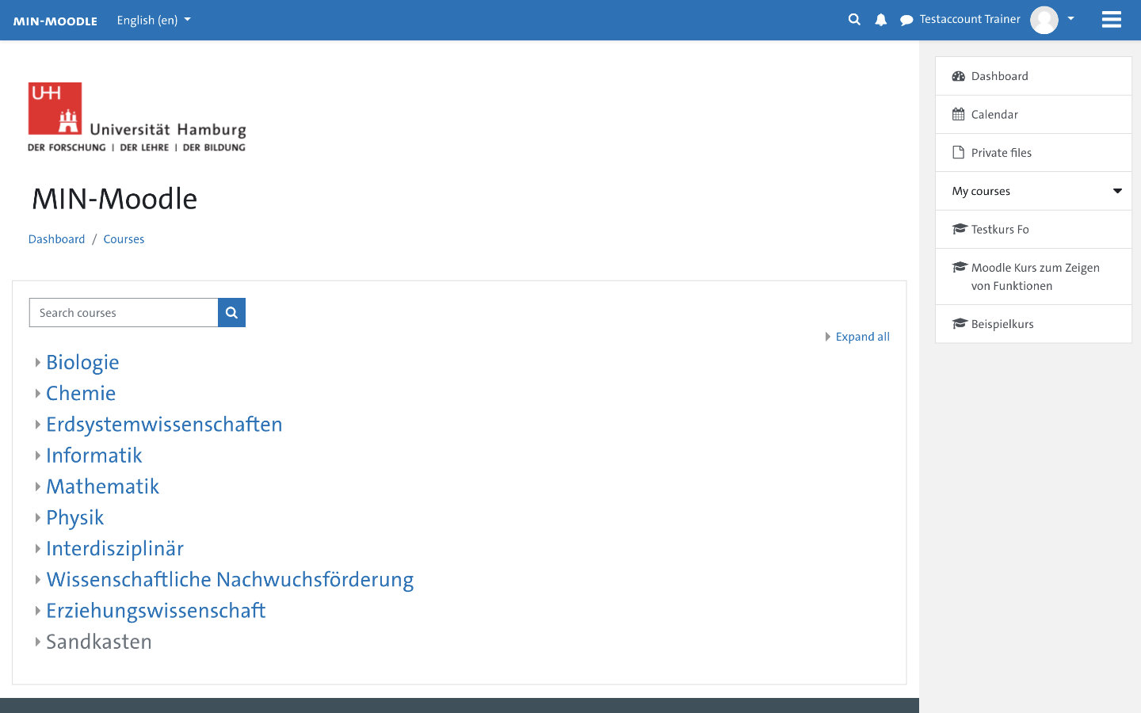The height and width of the screenshot is (713, 1141).
Task: Open the Mathematik category link
Action: [x=102, y=486]
